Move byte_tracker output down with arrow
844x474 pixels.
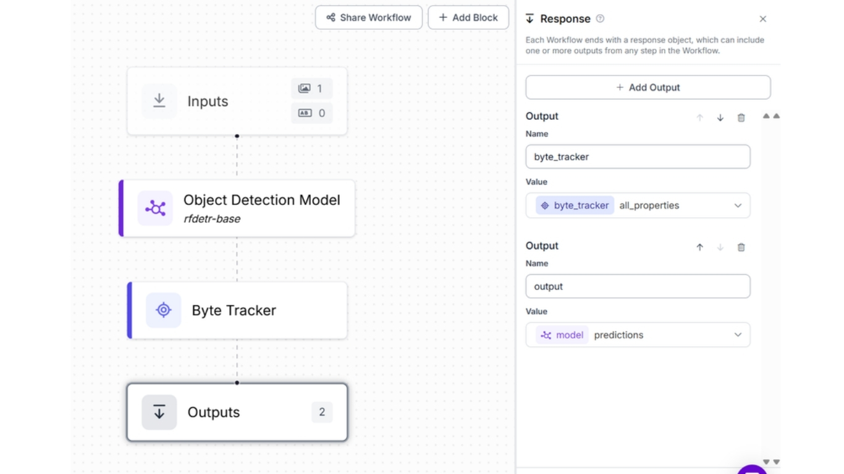click(720, 117)
